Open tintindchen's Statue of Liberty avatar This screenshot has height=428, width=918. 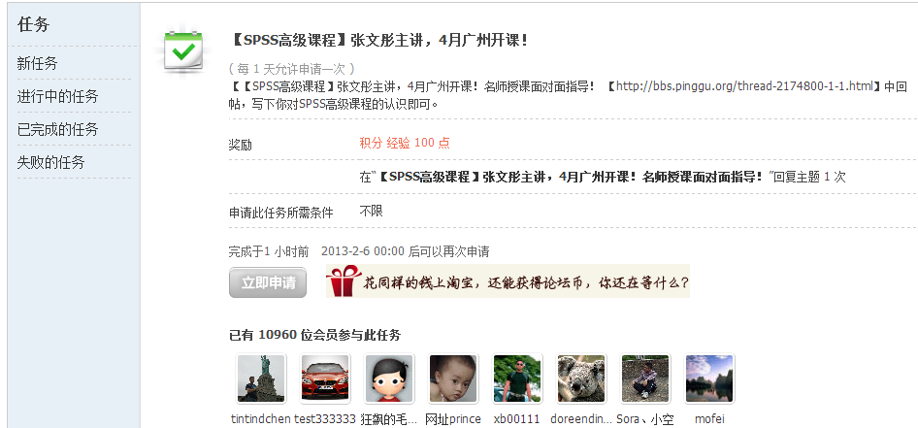260,379
